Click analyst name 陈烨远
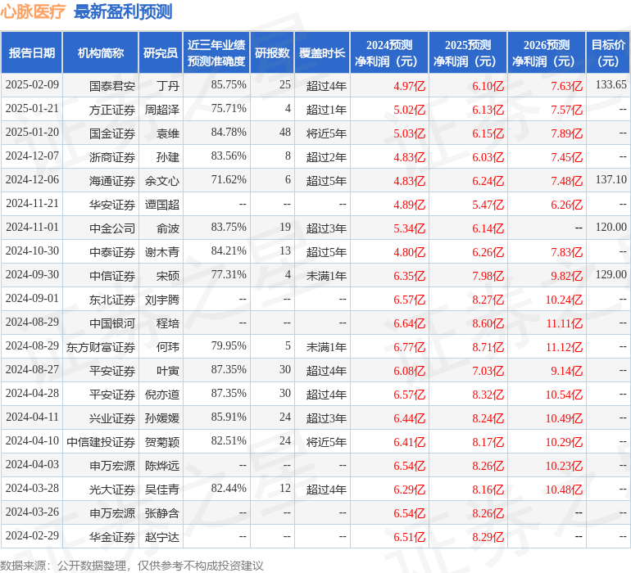631x573 pixels. 162,465
